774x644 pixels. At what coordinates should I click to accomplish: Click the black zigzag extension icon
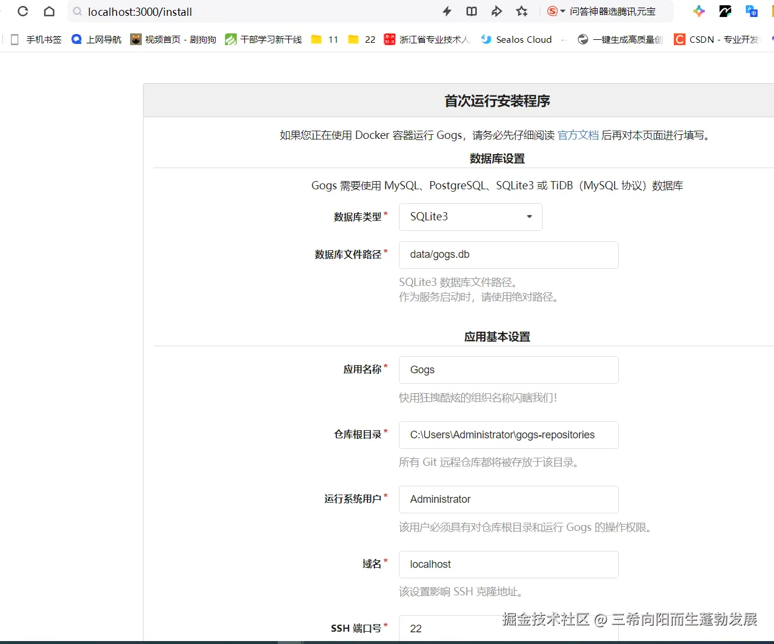725,11
